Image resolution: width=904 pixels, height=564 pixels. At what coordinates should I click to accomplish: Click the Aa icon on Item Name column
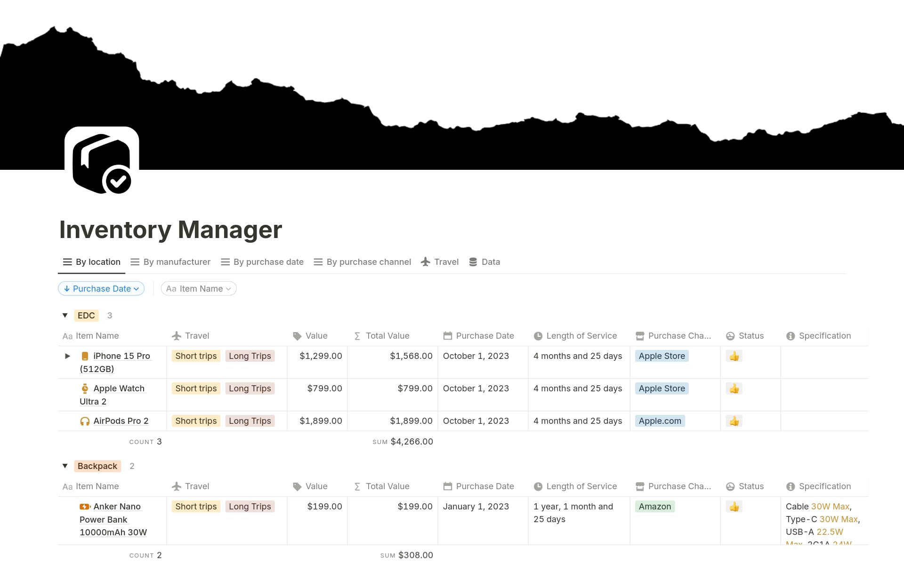click(x=67, y=336)
